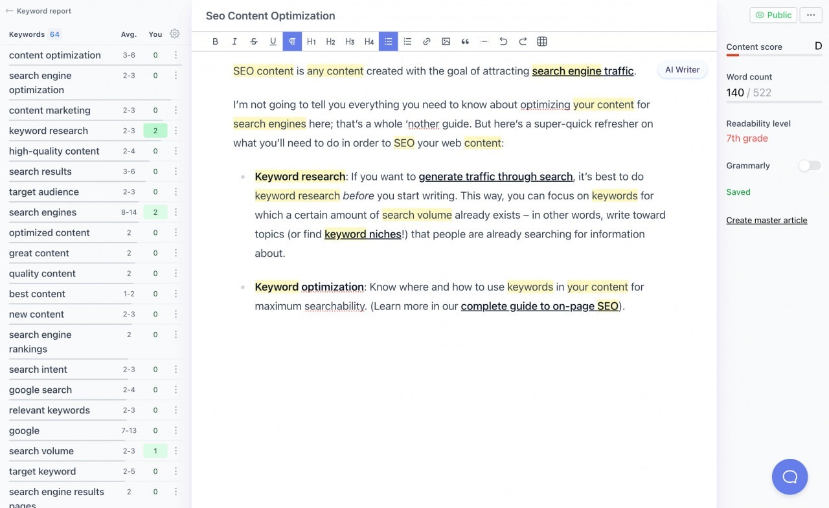This screenshot has width=829, height=508.
Task: Set heading level H4
Action: [369, 41]
